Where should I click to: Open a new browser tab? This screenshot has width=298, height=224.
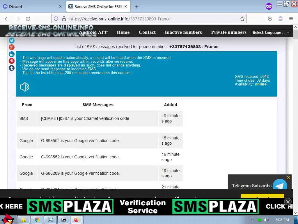coord(137,7)
